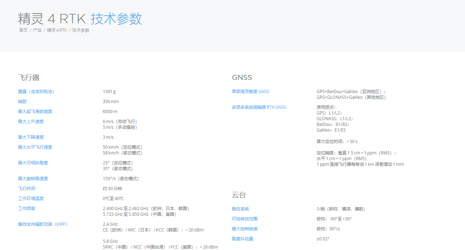Click the ±0.02° value
The height and width of the screenshot is (250, 465).
click(x=323, y=239)
